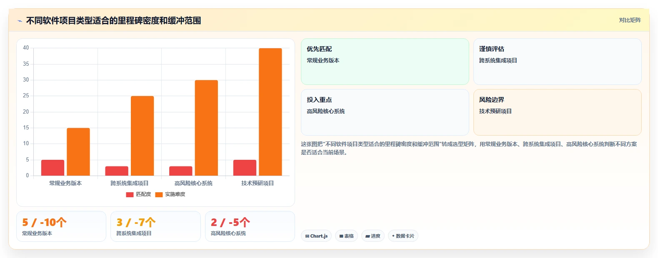Click the y-axis value 25
Screen dimensions: 658x258
pos(26,96)
